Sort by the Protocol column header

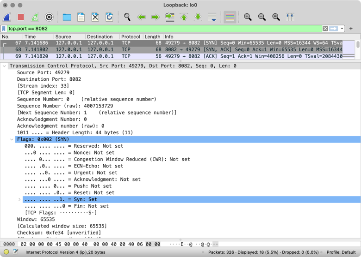131,37
